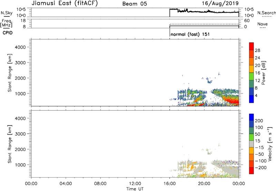This screenshot has width=276, height=191.
Task: Click the '50' label on Velocity color bar
Action: click(x=257, y=134)
